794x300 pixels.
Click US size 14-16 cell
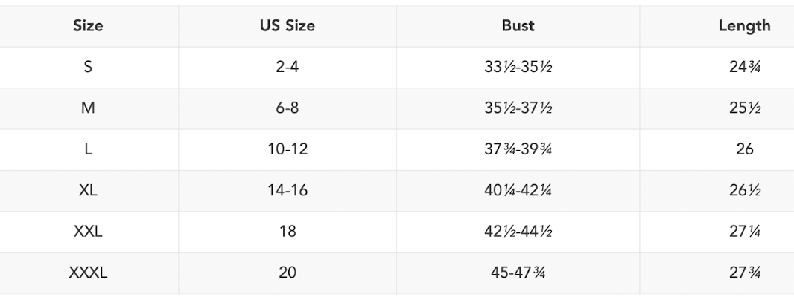coord(287,190)
